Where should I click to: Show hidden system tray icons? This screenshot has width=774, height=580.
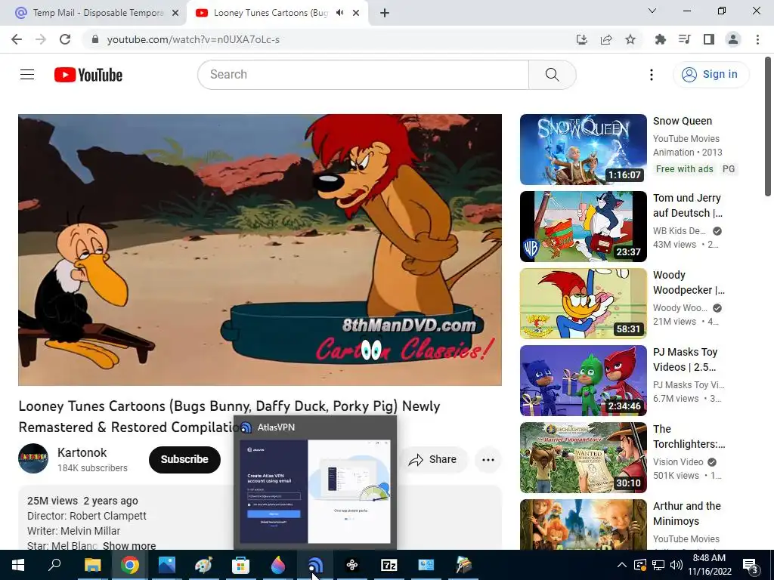(x=622, y=565)
